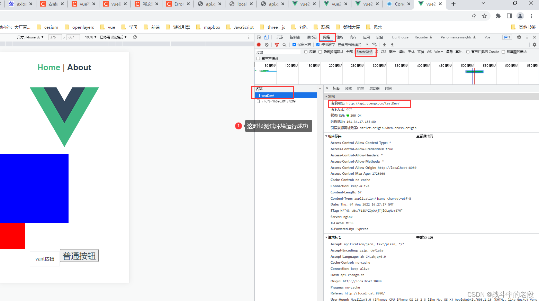The image size is (539, 301).
Task: Toggle the 保留日志 checkbox
Action: pos(294,45)
